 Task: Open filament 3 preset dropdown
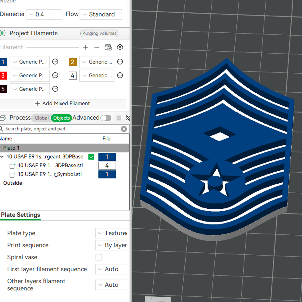point(30,75)
